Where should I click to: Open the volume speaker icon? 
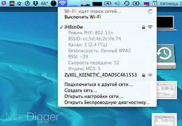click(x=117, y=4)
